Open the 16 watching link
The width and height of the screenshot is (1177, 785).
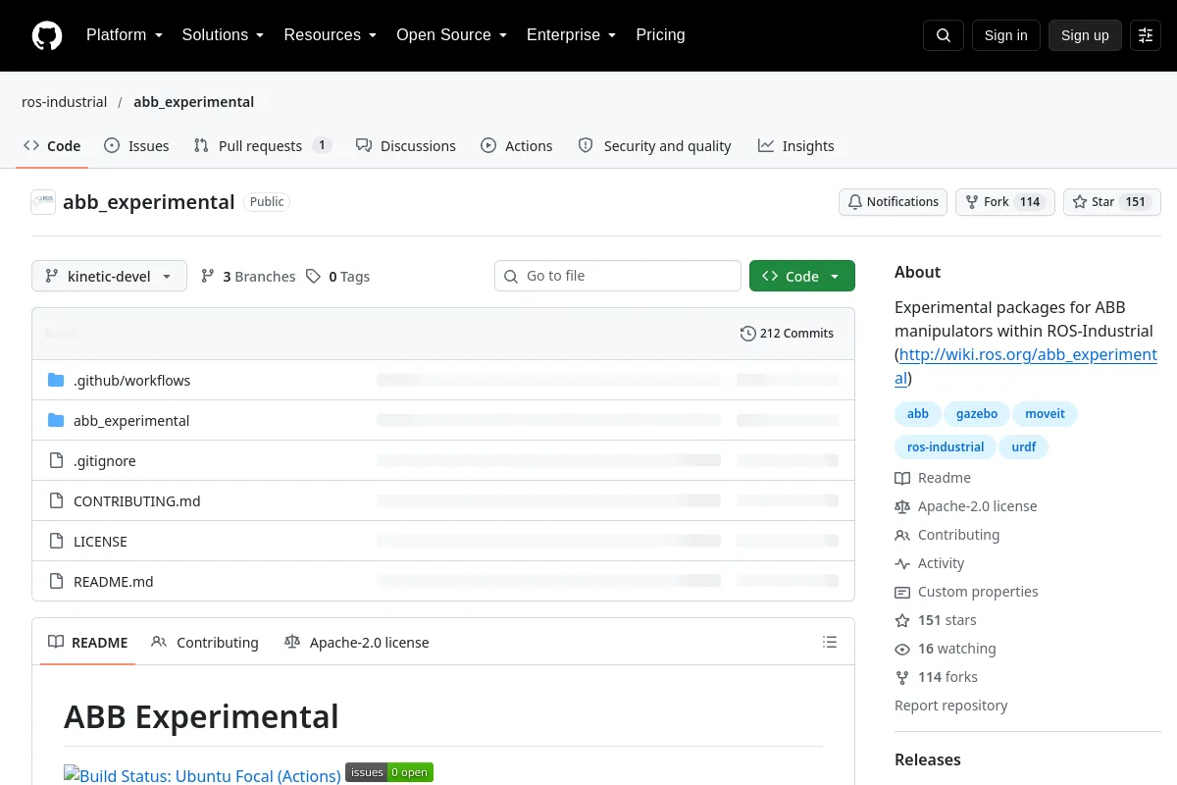coord(946,649)
